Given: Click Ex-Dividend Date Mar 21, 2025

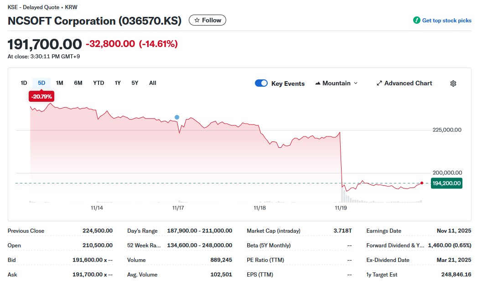Looking at the screenshot, I should (454, 260).
